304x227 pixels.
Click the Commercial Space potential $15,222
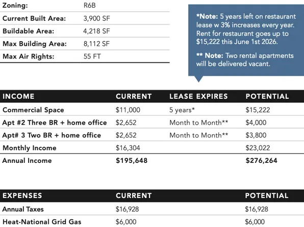click(258, 110)
